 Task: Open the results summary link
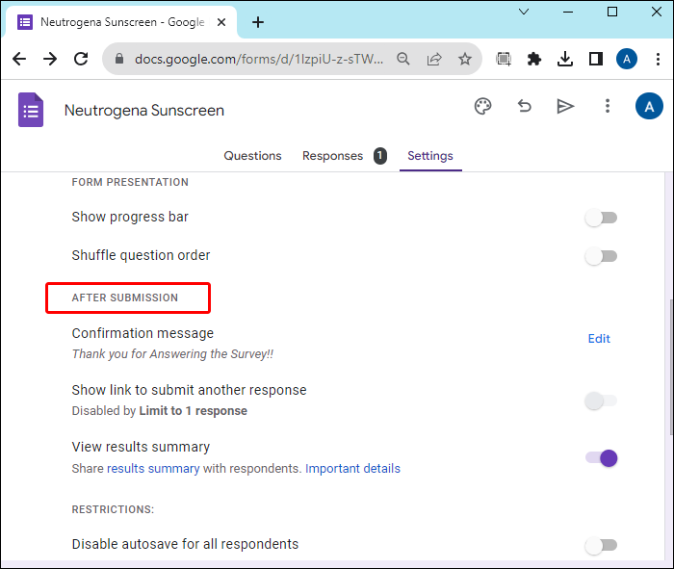pyautogui.click(x=153, y=469)
